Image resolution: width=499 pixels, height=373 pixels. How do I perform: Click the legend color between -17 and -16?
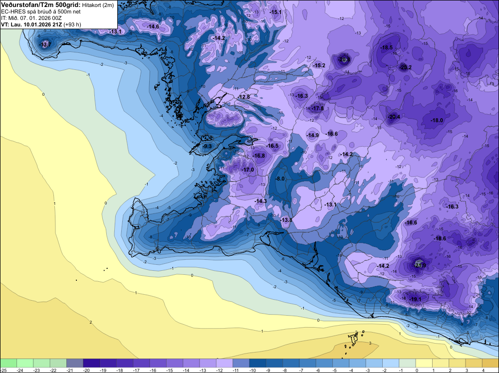point(141,363)
